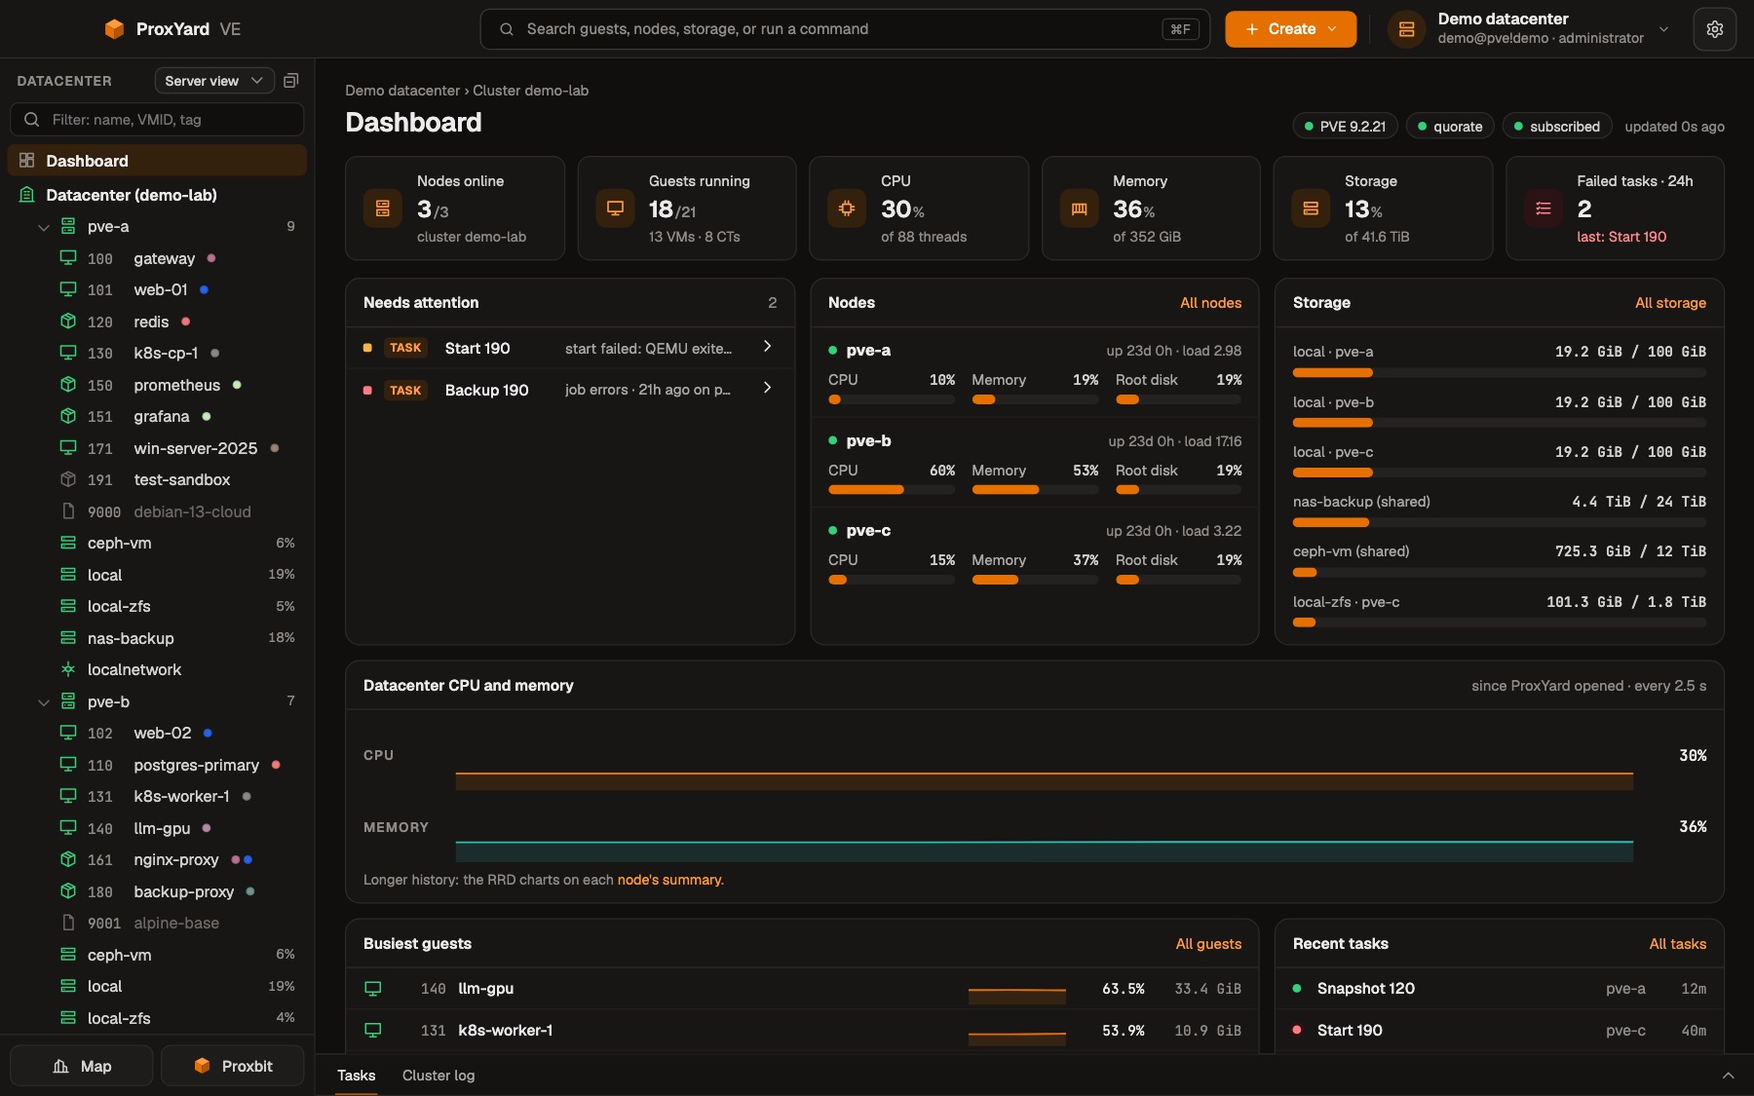Image resolution: width=1754 pixels, height=1096 pixels.
Task: Open the Demo datacenter account menu chevron
Action: coord(1663,29)
